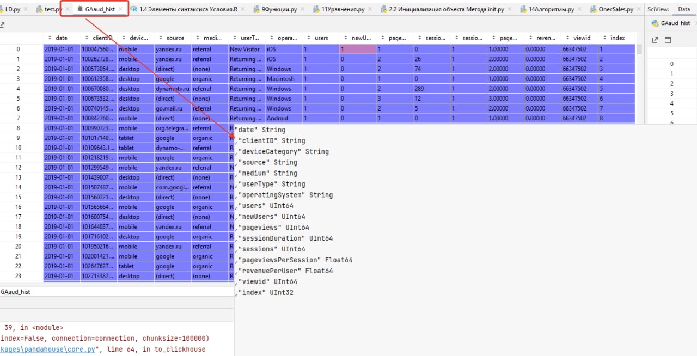Click the open-in-editor arrow icon in SciView

coord(655,40)
